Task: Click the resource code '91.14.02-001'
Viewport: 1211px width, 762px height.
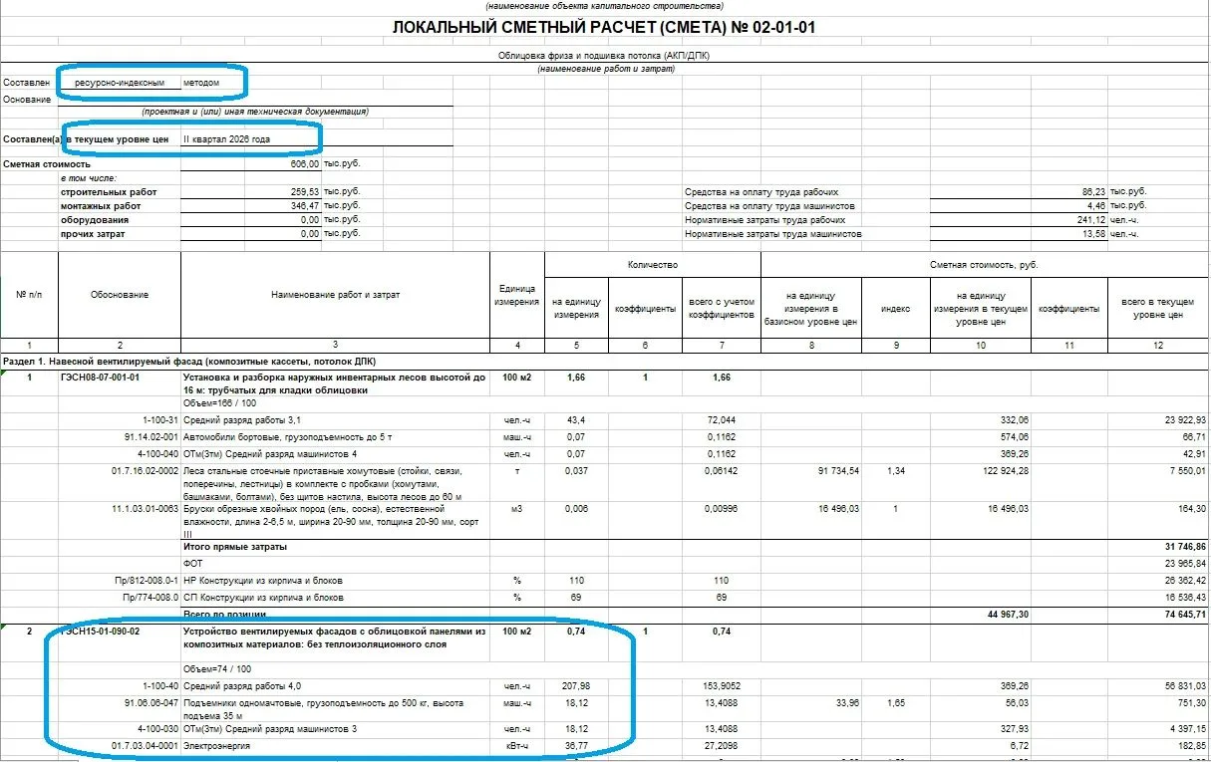Action: (150, 436)
